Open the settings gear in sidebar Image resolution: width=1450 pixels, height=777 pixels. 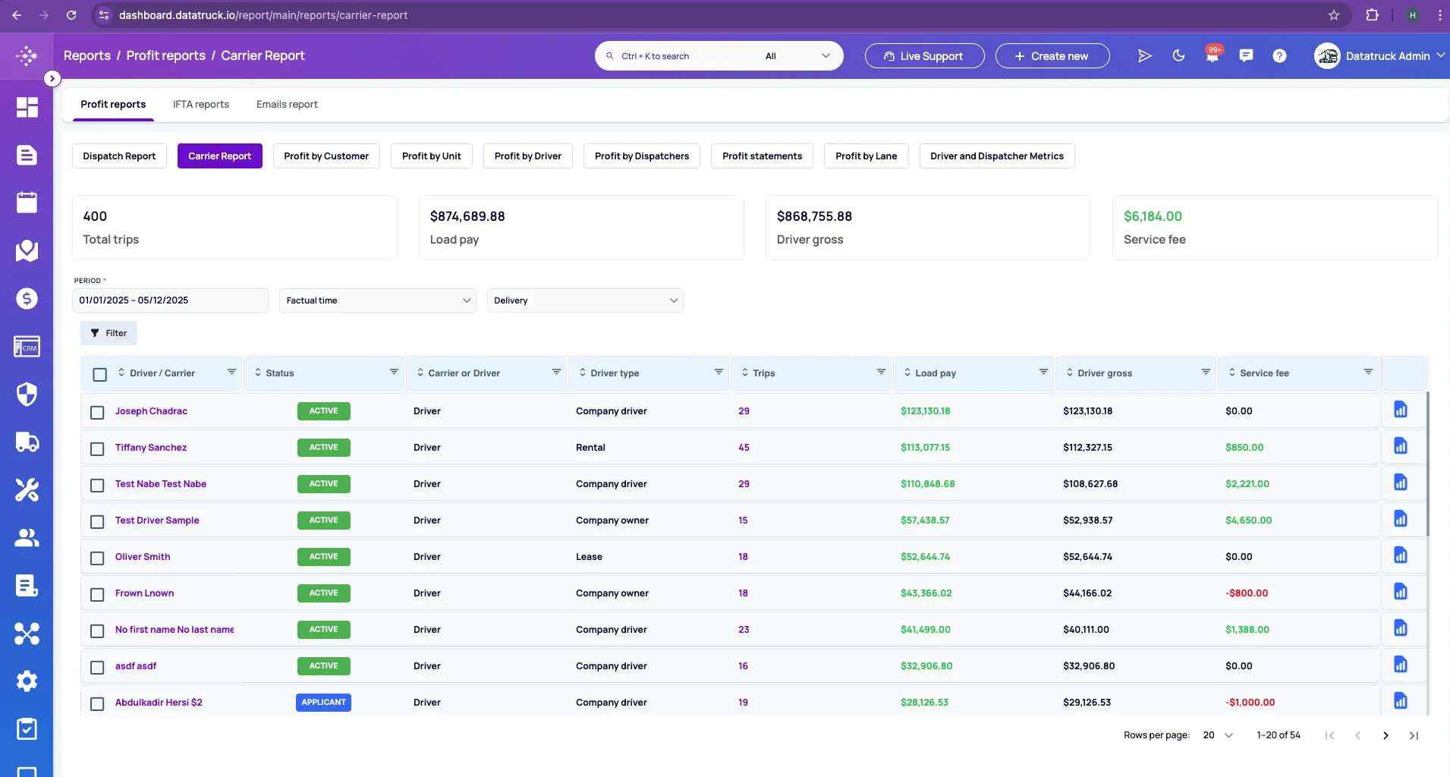coord(27,681)
